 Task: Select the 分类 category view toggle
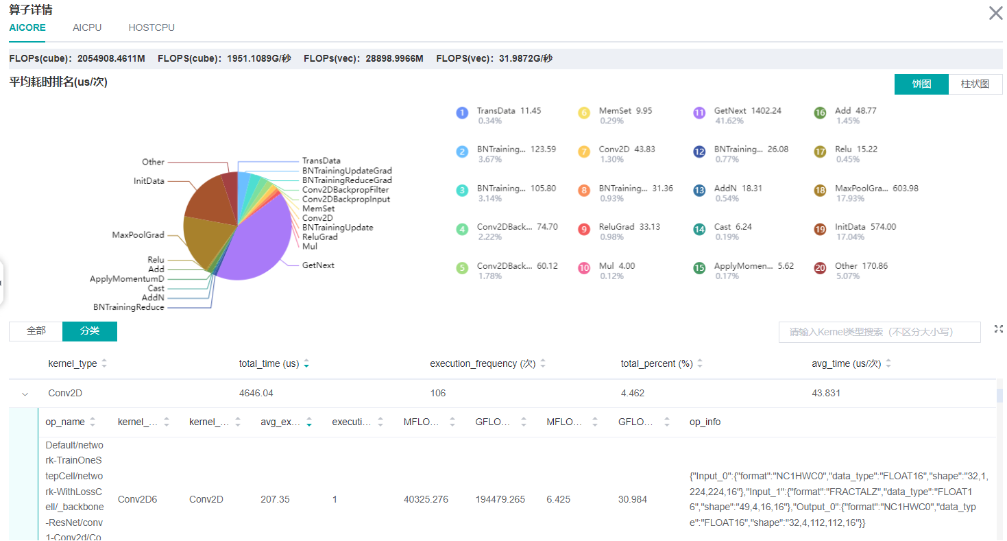click(x=90, y=331)
